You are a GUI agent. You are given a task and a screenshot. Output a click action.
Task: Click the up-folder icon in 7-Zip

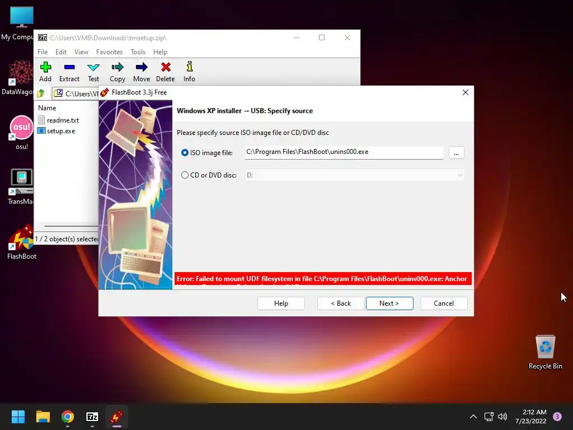coord(41,94)
